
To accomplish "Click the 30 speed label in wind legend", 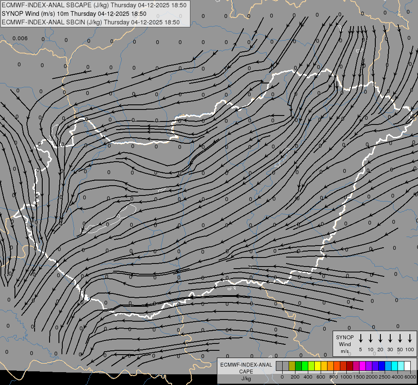I will coord(390,349).
